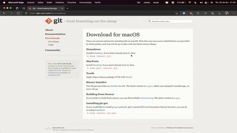Screen dimensions: 237x133
Task: Open the Community sidebar link
Action: click(x=53, y=50)
